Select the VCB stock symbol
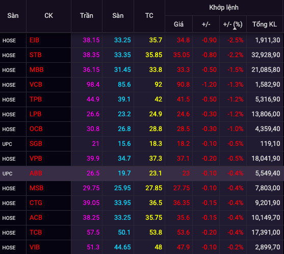 pos(36,85)
